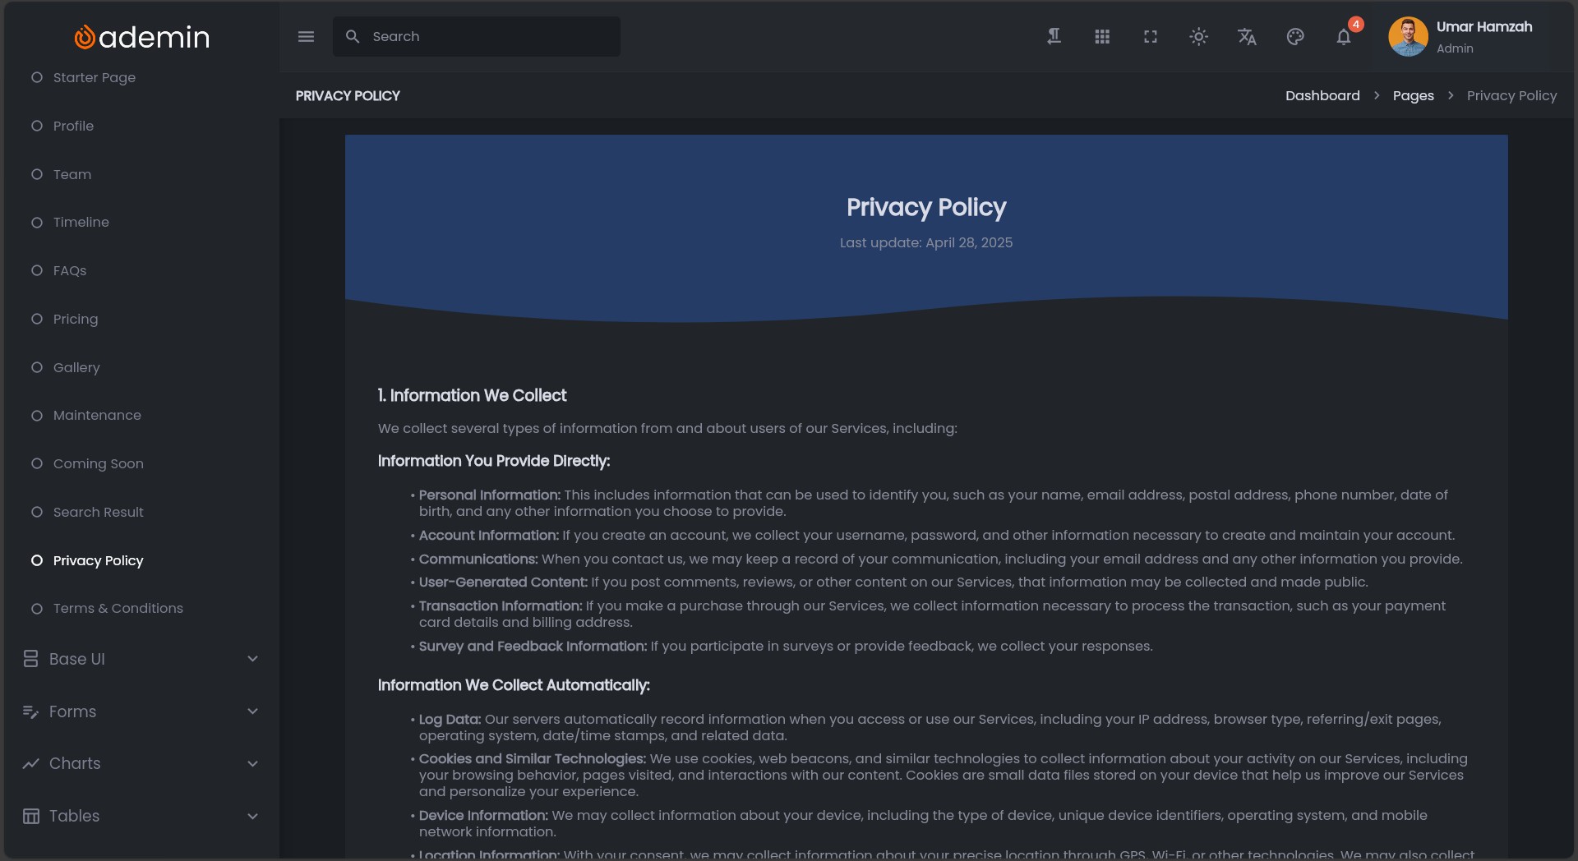
Task: Click the Dashboard breadcrumb link
Action: [x=1322, y=96]
